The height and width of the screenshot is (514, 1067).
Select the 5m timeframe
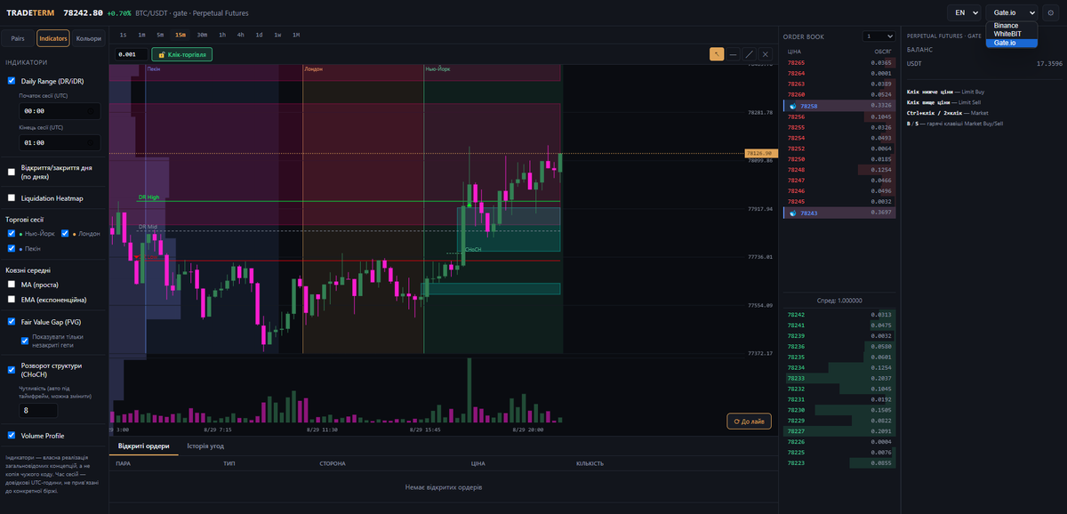(x=160, y=35)
